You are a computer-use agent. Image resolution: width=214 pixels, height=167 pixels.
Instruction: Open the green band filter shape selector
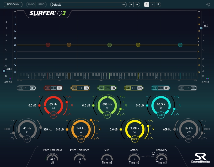(107, 88)
